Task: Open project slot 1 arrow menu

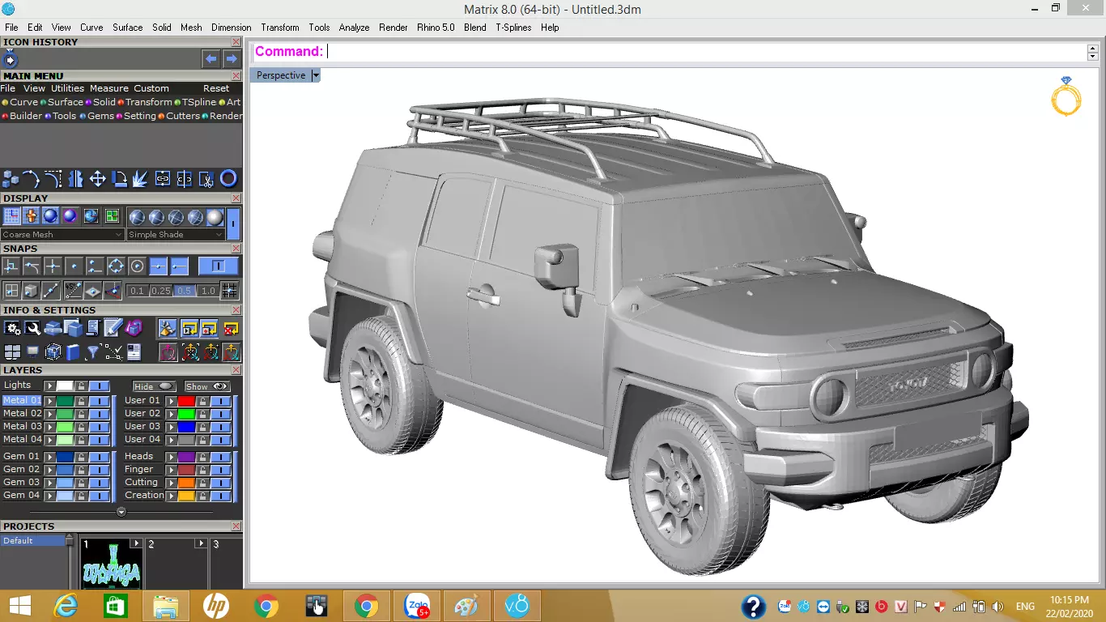Action: tap(135, 543)
